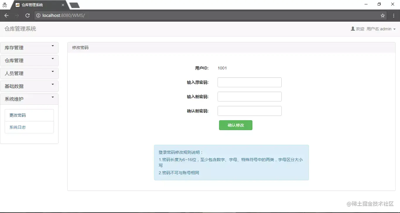Select the 仓库管理系统 browser tab
The height and width of the screenshot is (213, 400).
point(40,5)
